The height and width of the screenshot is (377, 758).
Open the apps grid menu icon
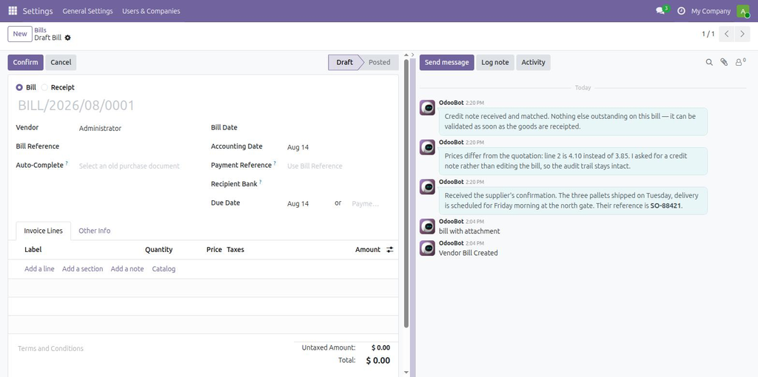coord(13,10)
